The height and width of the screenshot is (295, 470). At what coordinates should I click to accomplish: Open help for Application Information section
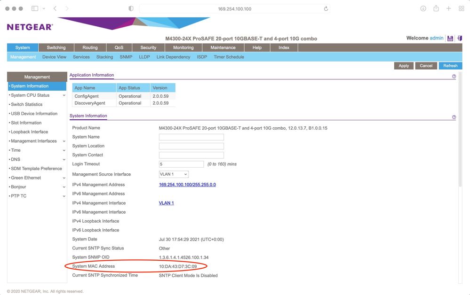[454, 76]
